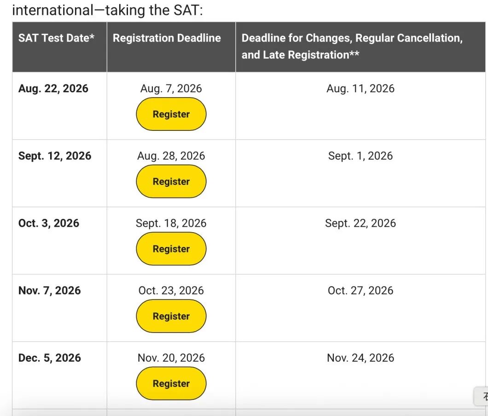Click the Aug. 11, 2026 late deadline
Viewport: 488px width, 416px height.
[360, 88]
